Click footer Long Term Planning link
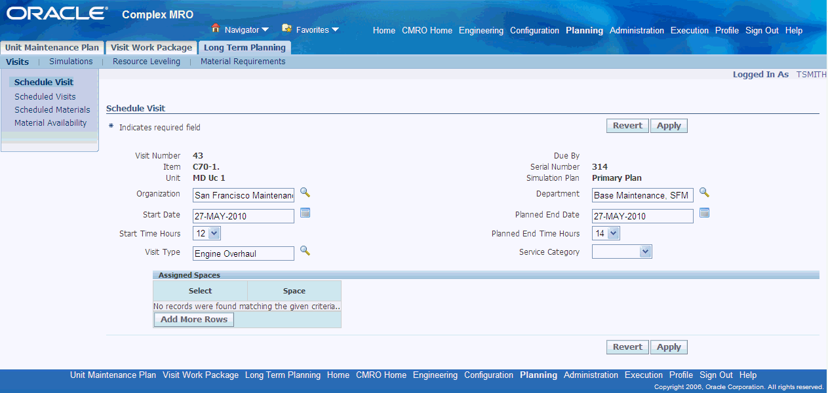Viewport: 828px width, 393px height. [283, 375]
